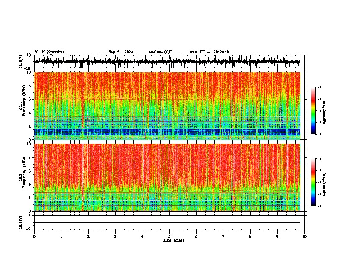The height and width of the screenshot is (265, 343).
Task: Click the ch.2 color scale bar
Action: tap(313, 182)
